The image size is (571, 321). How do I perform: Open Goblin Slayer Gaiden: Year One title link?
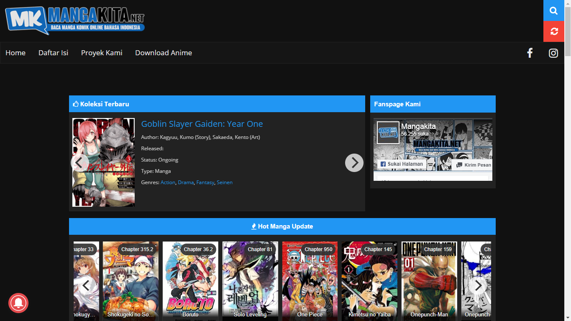202,124
